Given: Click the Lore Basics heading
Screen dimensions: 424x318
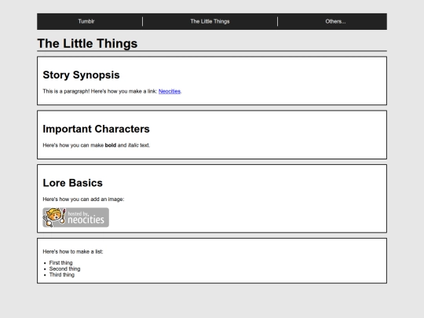Looking at the screenshot, I should [72, 183].
